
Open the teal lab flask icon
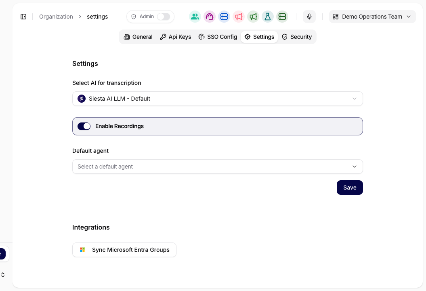(268, 17)
